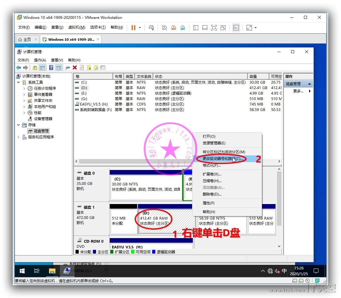
Task: Click the forward arrow in 计算机管理 toolbar
Action: tap(26, 68)
